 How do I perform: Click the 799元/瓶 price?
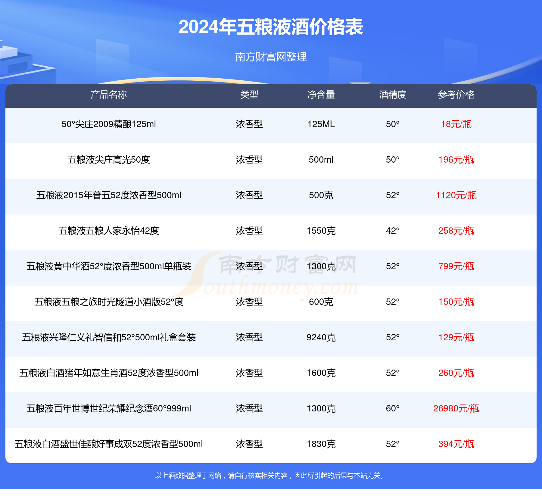pyautogui.click(x=456, y=266)
